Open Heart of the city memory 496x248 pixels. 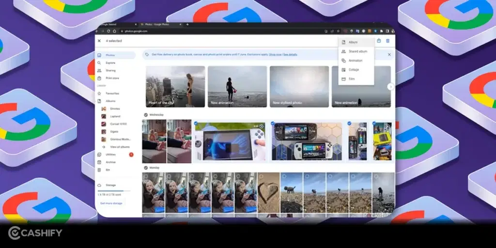175,87
